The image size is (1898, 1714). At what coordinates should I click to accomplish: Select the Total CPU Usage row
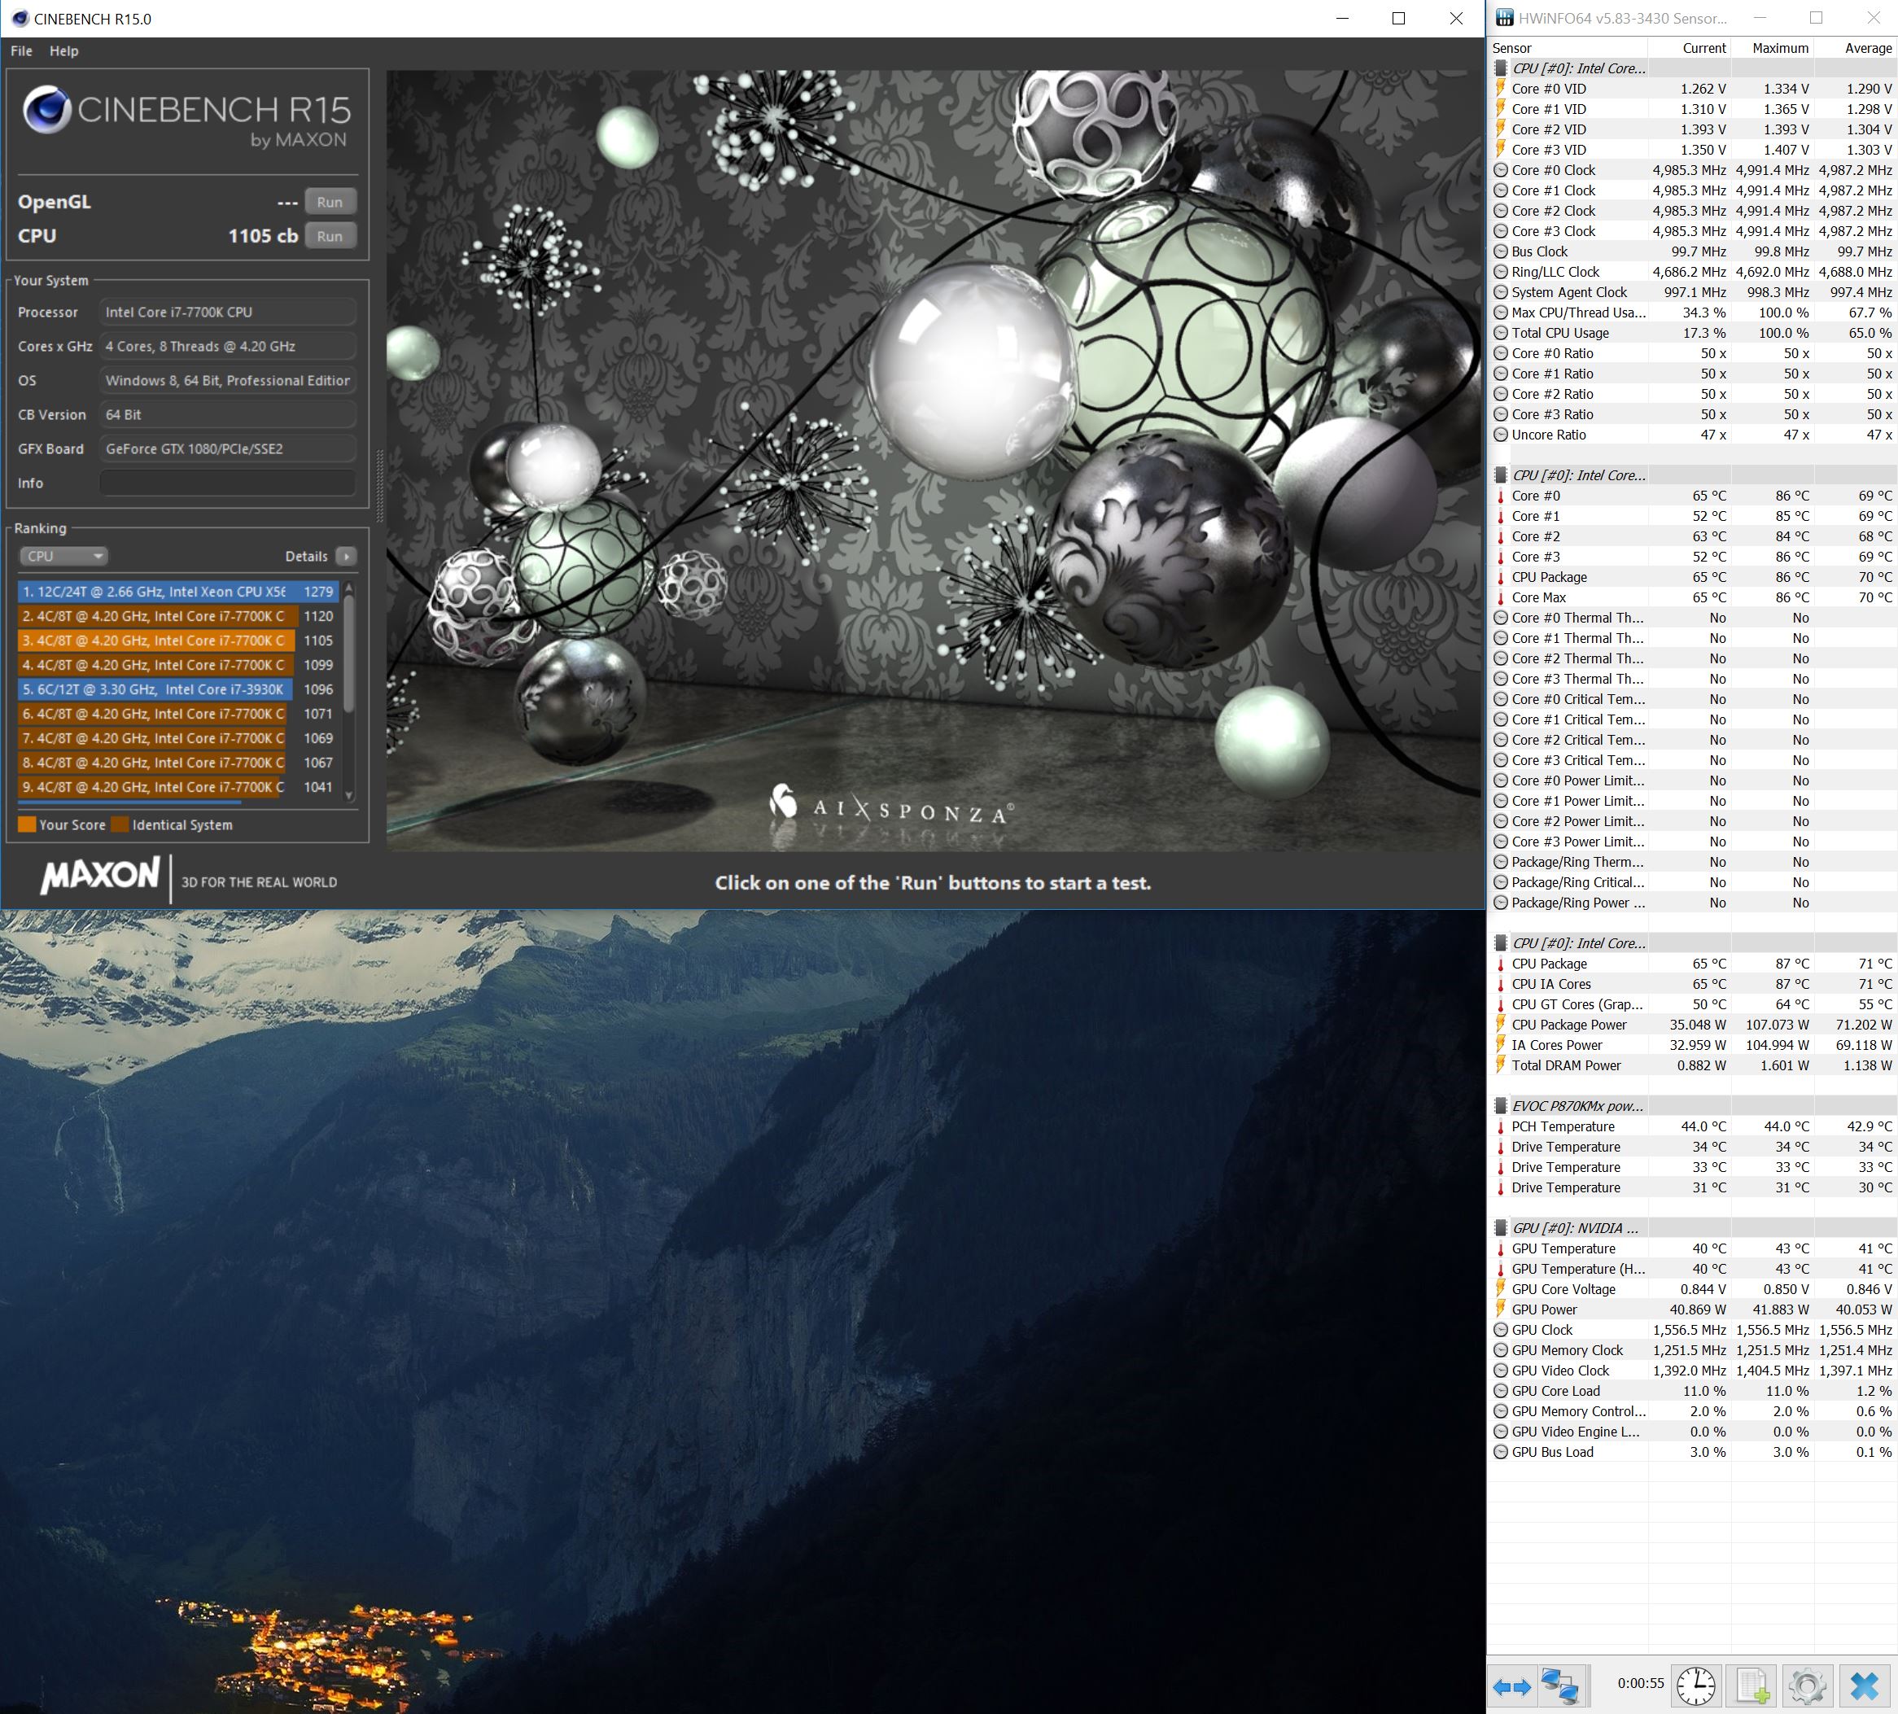click(1693, 332)
